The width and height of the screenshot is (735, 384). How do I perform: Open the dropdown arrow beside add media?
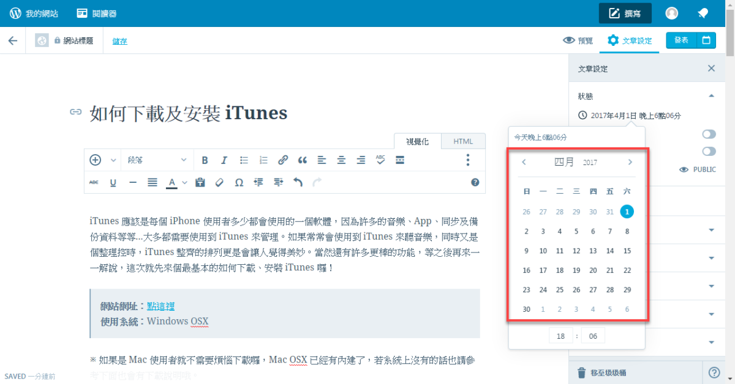tap(113, 160)
